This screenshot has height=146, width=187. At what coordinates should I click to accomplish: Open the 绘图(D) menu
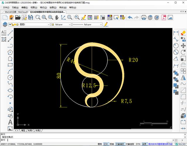pos(53,7)
